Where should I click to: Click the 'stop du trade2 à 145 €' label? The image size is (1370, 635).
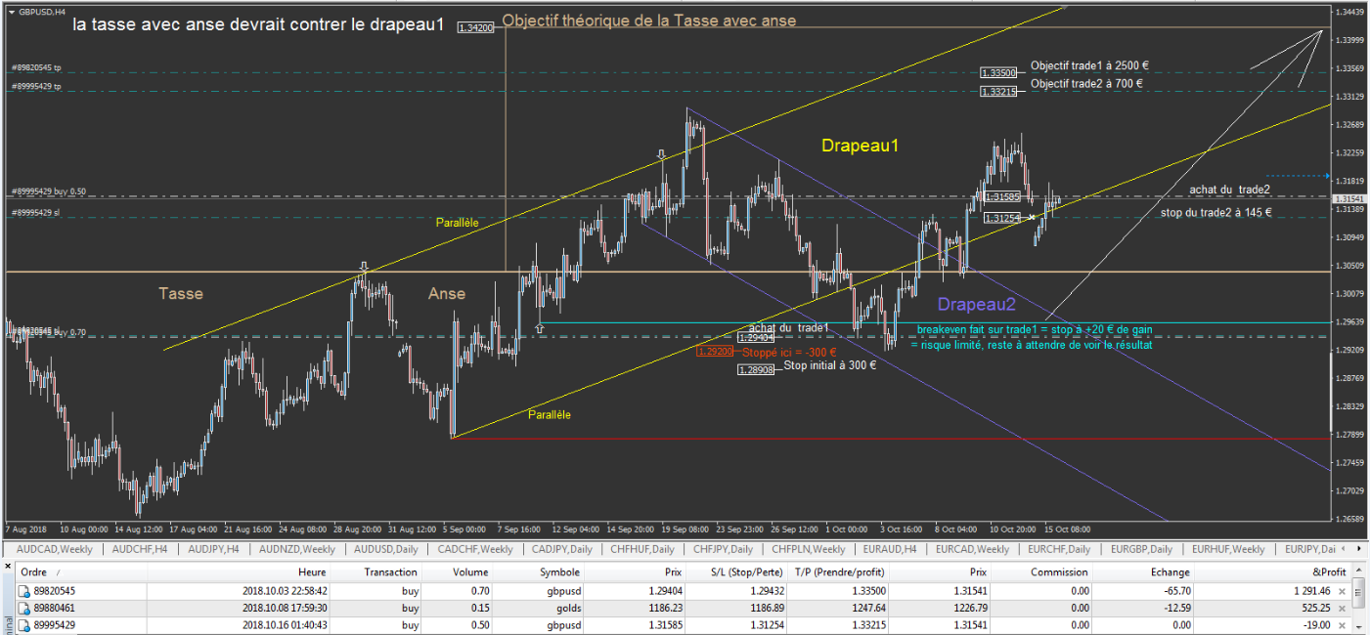point(1215,212)
